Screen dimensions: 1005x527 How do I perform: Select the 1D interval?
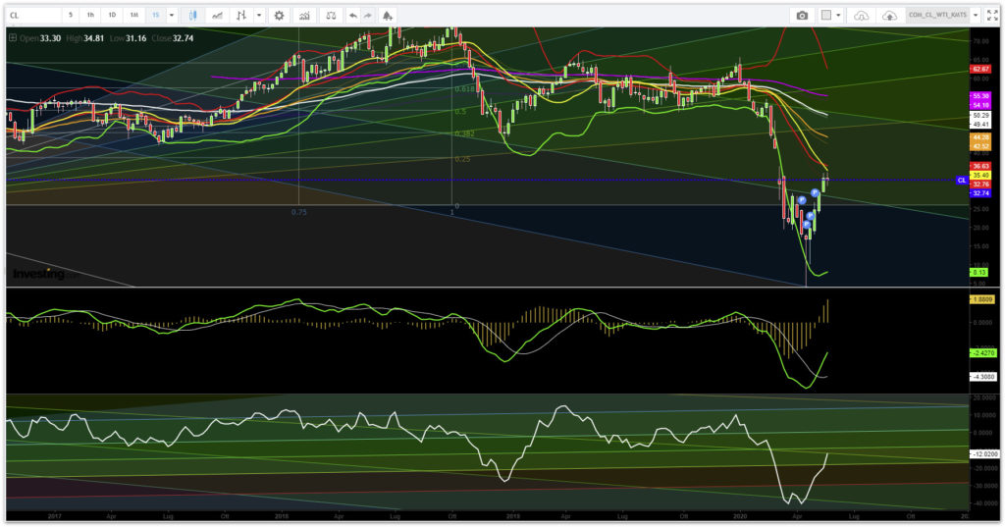tap(112, 15)
